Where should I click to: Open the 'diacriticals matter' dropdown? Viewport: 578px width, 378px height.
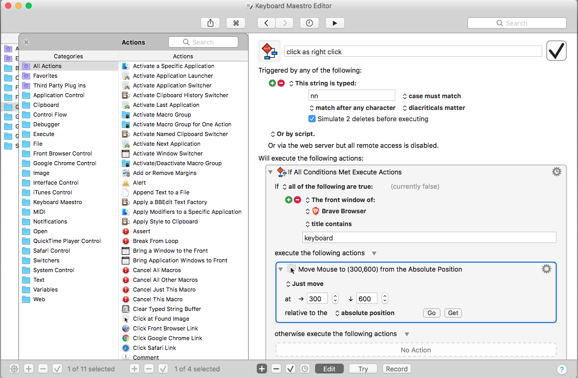coord(434,108)
